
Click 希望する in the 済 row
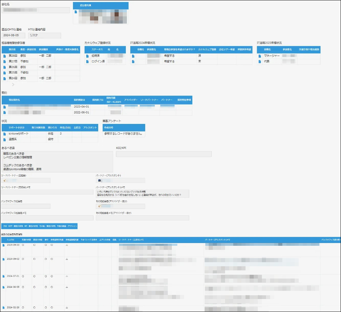tap(169, 56)
